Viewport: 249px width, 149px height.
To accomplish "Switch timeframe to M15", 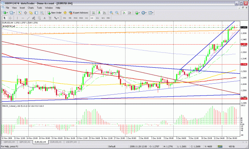I will tap(75, 18).
